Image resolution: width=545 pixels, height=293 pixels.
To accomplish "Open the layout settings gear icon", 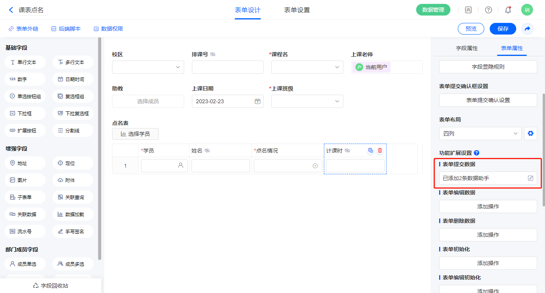I will click(530, 133).
